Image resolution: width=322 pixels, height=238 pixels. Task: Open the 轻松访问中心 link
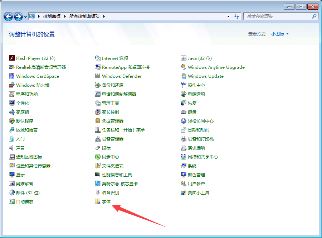tap(201, 121)
